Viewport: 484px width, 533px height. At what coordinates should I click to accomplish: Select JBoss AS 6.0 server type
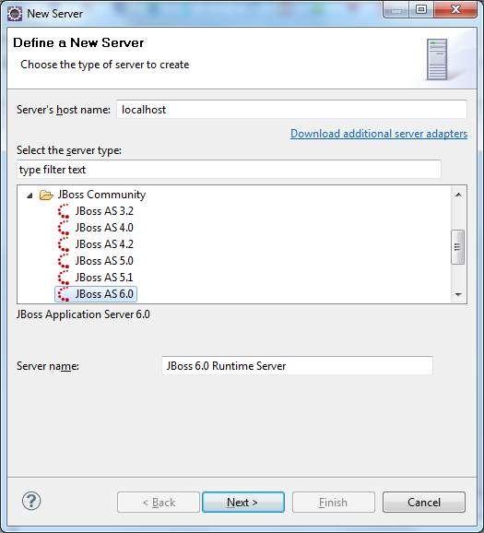click(x=96, y=294)
